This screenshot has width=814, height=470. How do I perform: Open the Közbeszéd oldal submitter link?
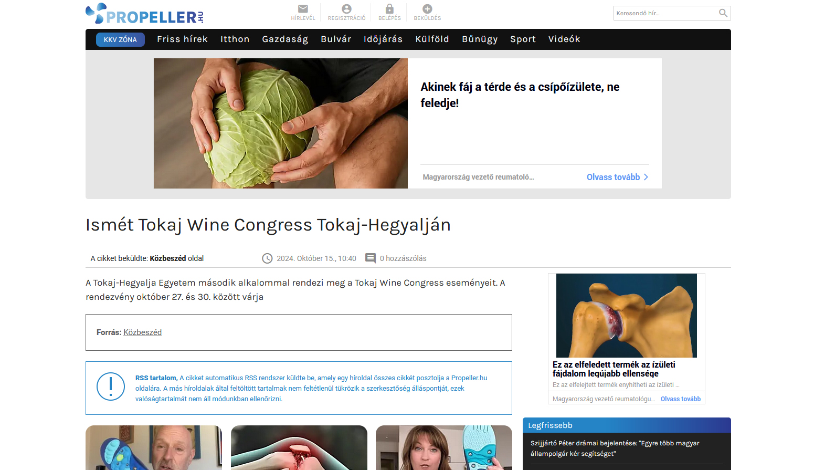click(x=177, y=258)
